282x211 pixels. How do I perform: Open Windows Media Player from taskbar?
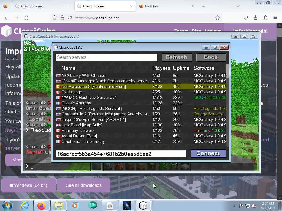75,206
